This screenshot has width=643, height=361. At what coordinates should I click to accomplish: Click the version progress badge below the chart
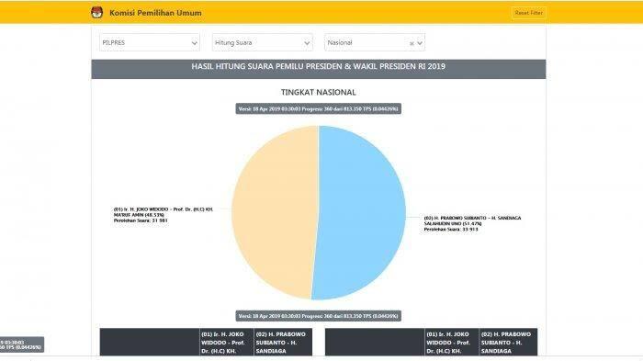click(318, 316)
